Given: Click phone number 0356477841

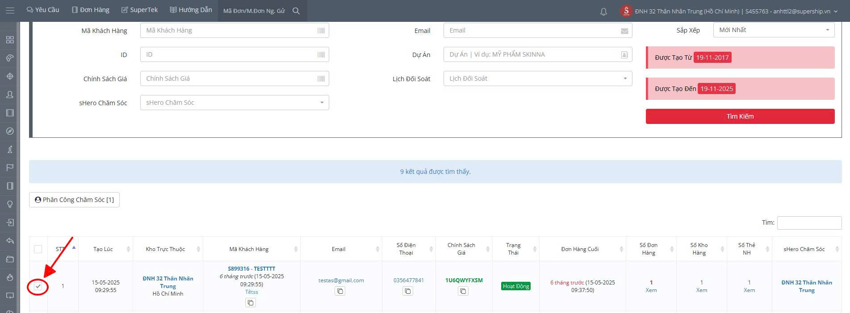Looking at the screenshot, I should (409, 280).
